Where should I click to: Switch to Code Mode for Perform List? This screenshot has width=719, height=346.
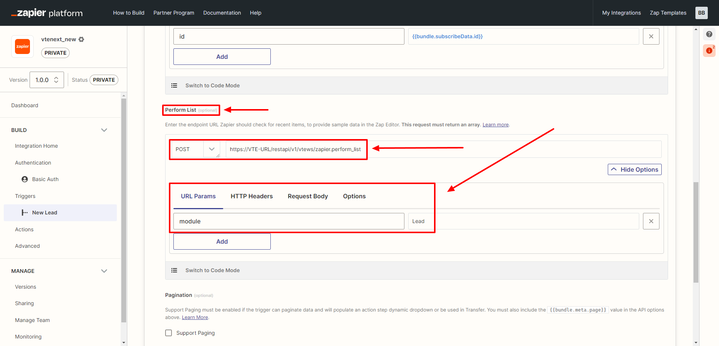[212, 270]
